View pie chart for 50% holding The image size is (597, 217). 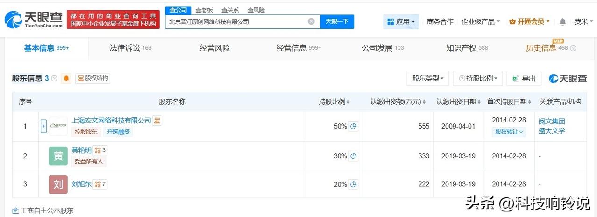(x=354, y=126)
